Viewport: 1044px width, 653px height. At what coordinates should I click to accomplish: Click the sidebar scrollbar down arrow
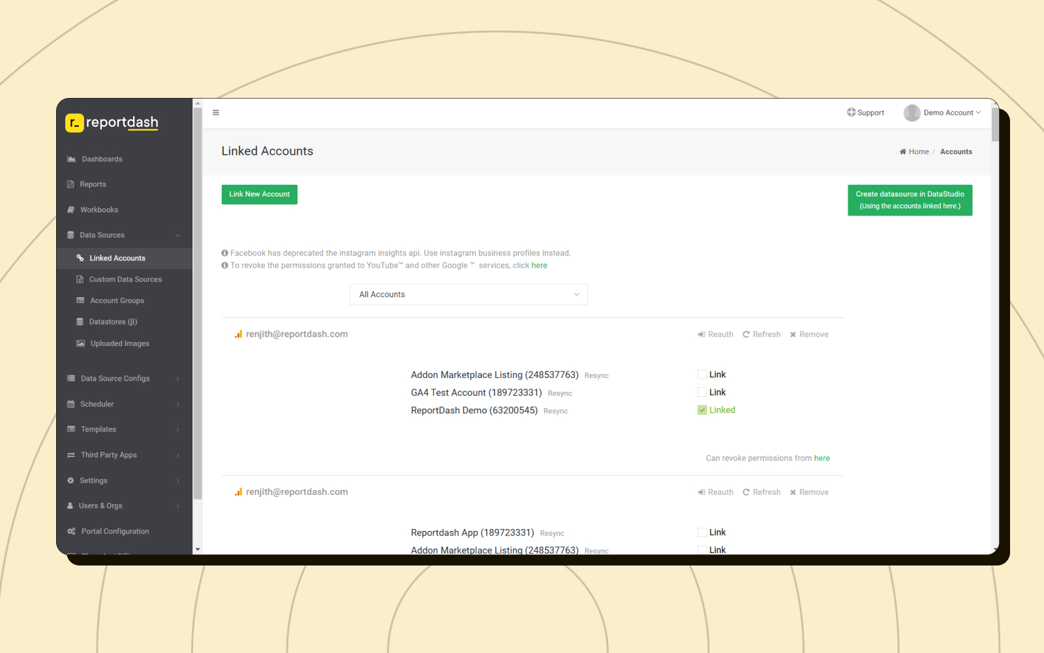coord(198,550)
